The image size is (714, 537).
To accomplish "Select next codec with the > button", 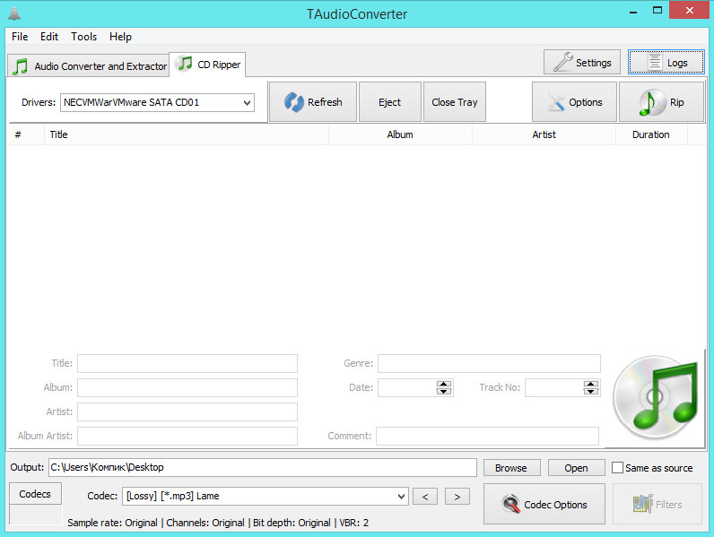I will 457,497.
